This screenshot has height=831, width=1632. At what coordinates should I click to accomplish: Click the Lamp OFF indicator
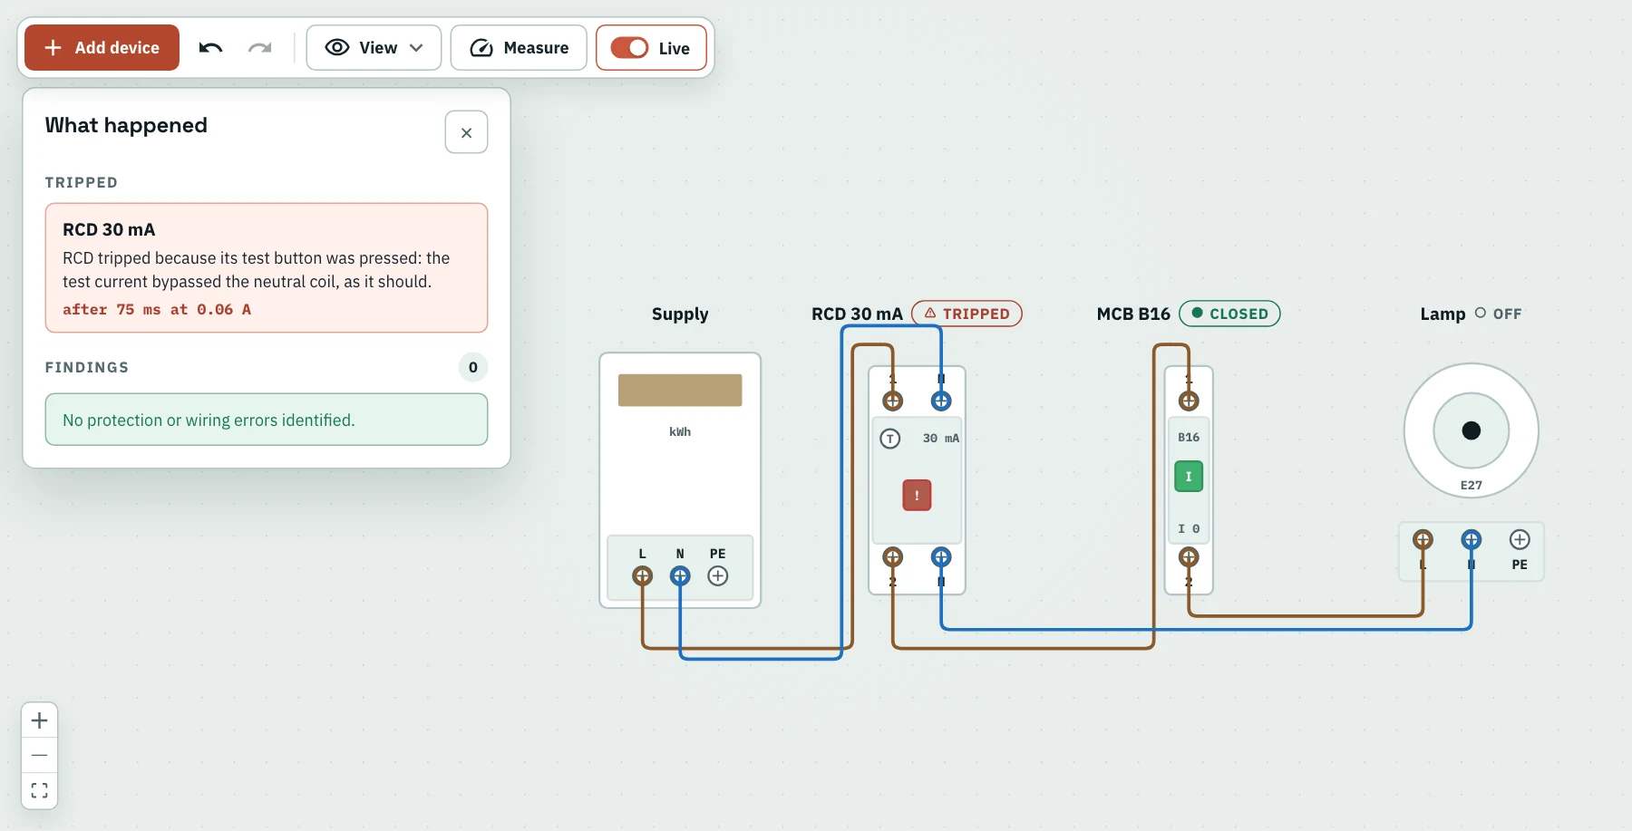click(x=1498, y=314)
